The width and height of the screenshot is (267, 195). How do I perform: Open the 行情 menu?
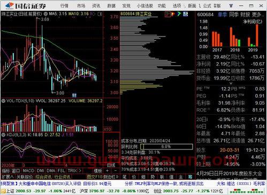point(64,6)
